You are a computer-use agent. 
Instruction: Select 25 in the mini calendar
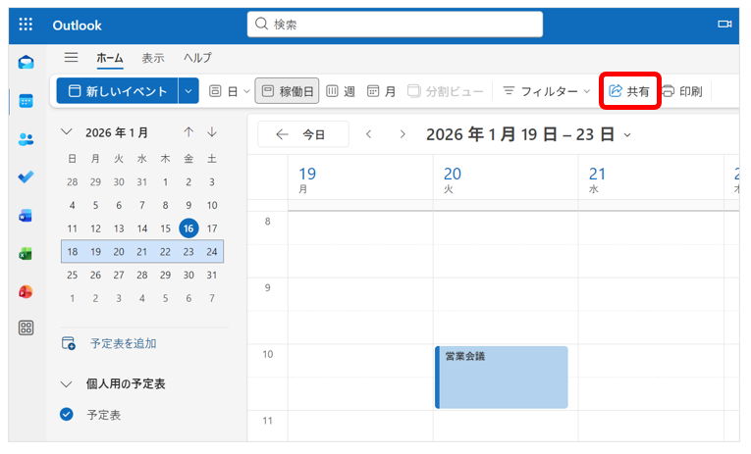(x=72, y=276)
